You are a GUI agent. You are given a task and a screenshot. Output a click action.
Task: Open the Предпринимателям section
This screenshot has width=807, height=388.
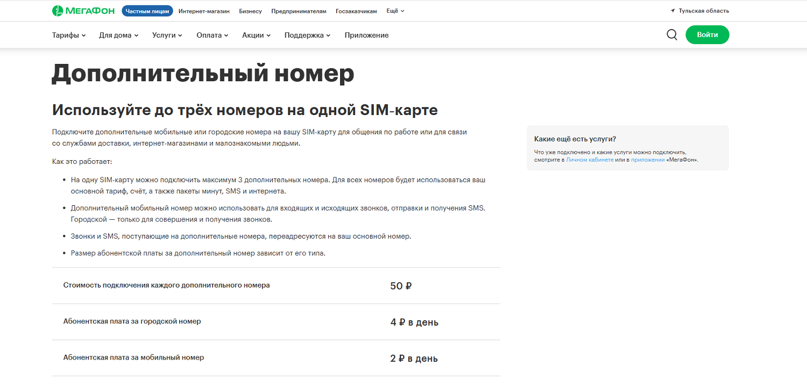coord(299,11)
